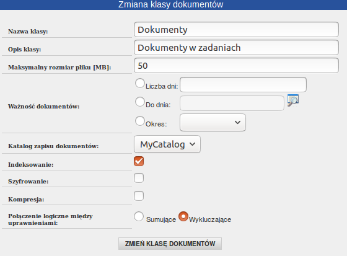
Task: Select the Liczba dni radio button
Action: pos(140,84)
